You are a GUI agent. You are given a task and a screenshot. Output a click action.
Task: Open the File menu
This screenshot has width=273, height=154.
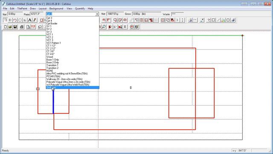click(5, 9)
